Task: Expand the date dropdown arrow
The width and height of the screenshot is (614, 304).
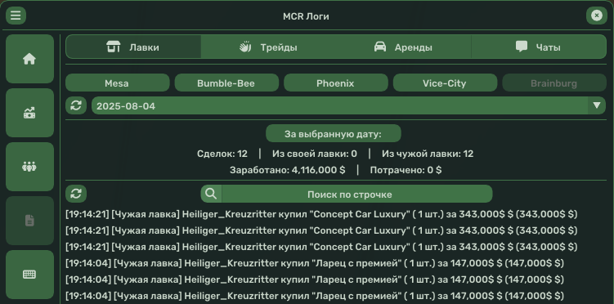Action: coord(597,105)
